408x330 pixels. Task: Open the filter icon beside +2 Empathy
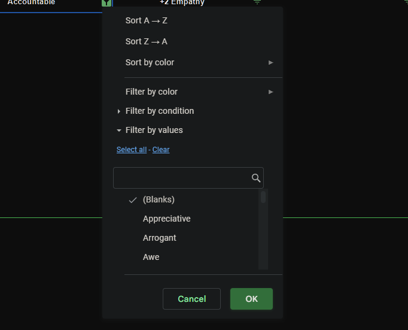coord(257,2)
